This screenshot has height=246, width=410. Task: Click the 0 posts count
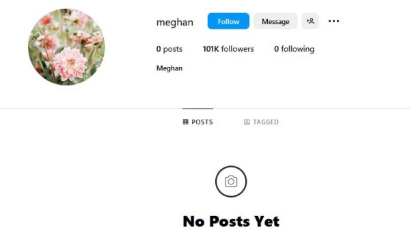pyautogui.click(x=169, y=49)
